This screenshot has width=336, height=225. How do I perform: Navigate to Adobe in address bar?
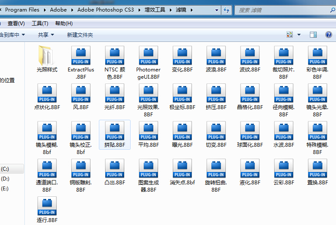click(58, 10)
